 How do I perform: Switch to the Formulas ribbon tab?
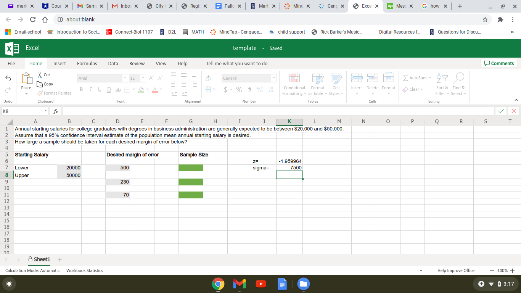tap(87, 64)
